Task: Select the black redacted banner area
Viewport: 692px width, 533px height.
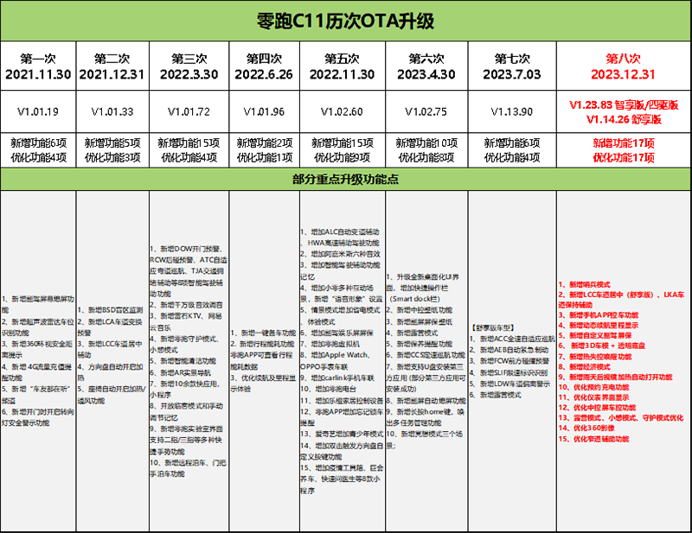Action: 285,104
